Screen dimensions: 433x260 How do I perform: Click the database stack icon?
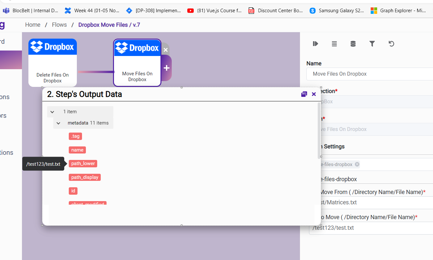353,44
